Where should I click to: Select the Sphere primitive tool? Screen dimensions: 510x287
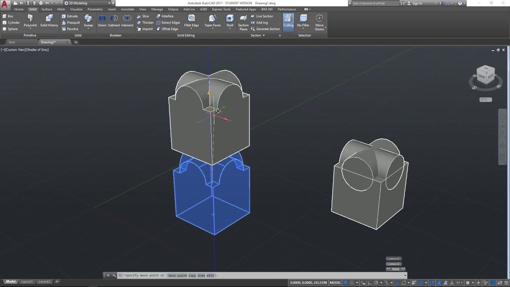(x=10, y=29)
